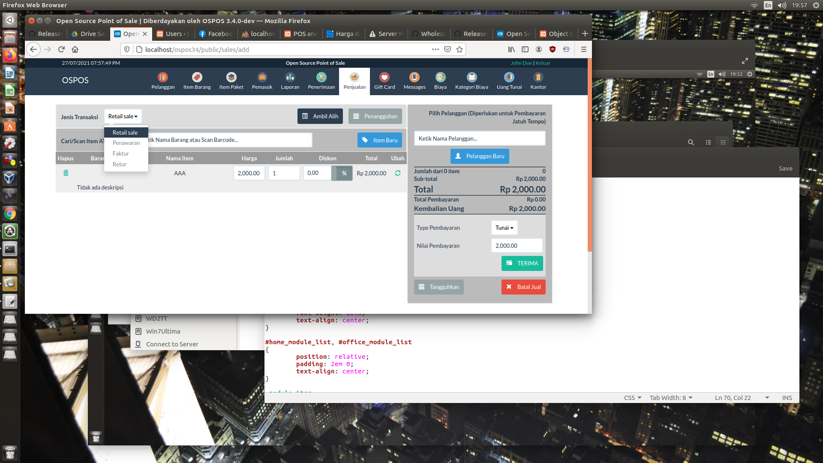The height and width of the screenshot is (463, 823).
Task: Open the Tunai payment type dropdown
Action: click(x=504, y=228)
